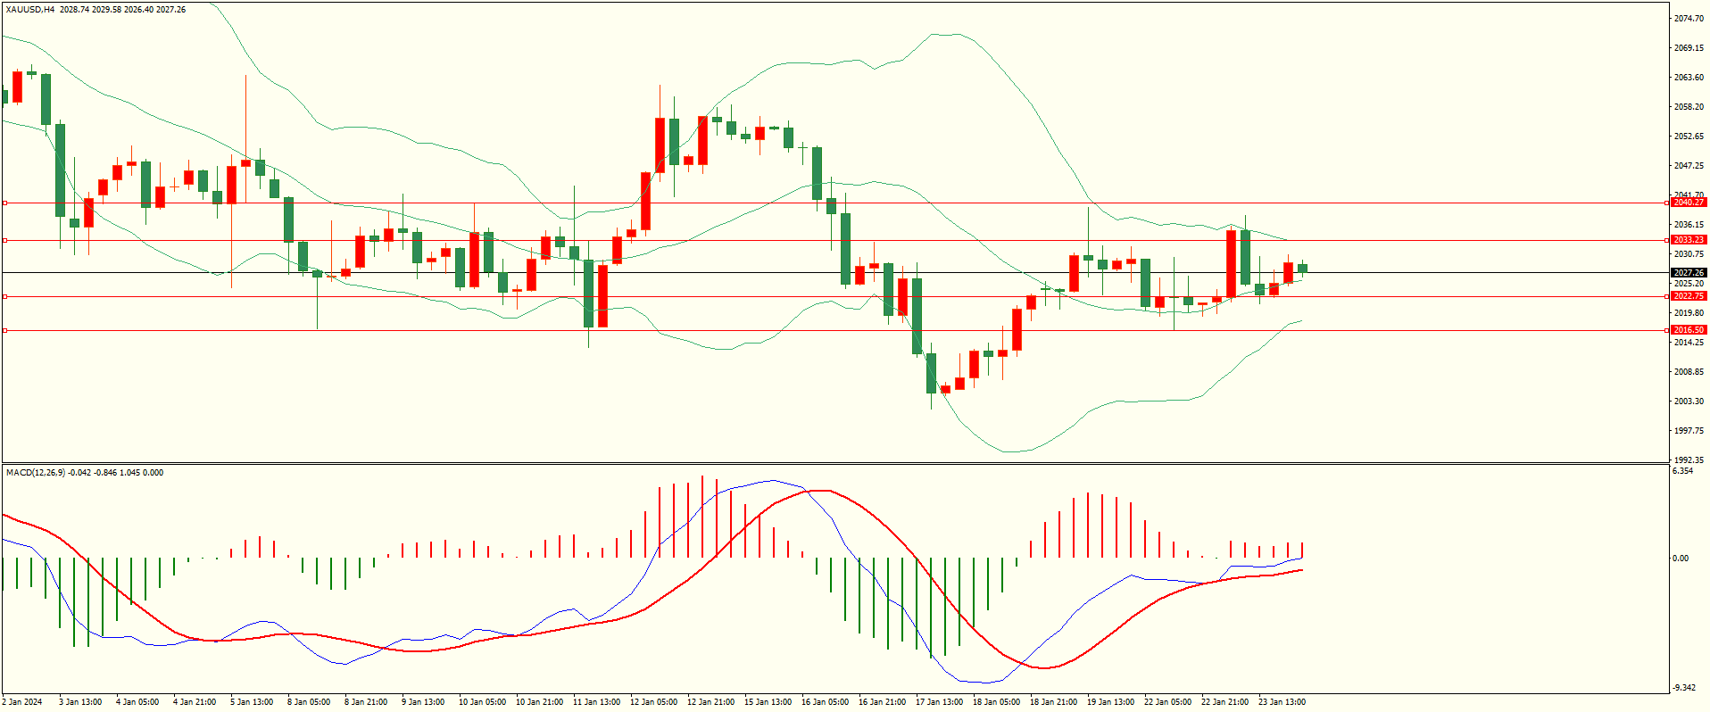
Task: Click the 2 Jan 2024 date label
Action: [x=21, y=702]
